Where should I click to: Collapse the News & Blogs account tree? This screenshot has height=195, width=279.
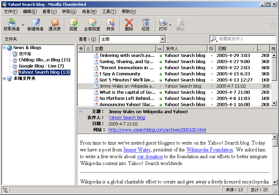tap(4, 48)
